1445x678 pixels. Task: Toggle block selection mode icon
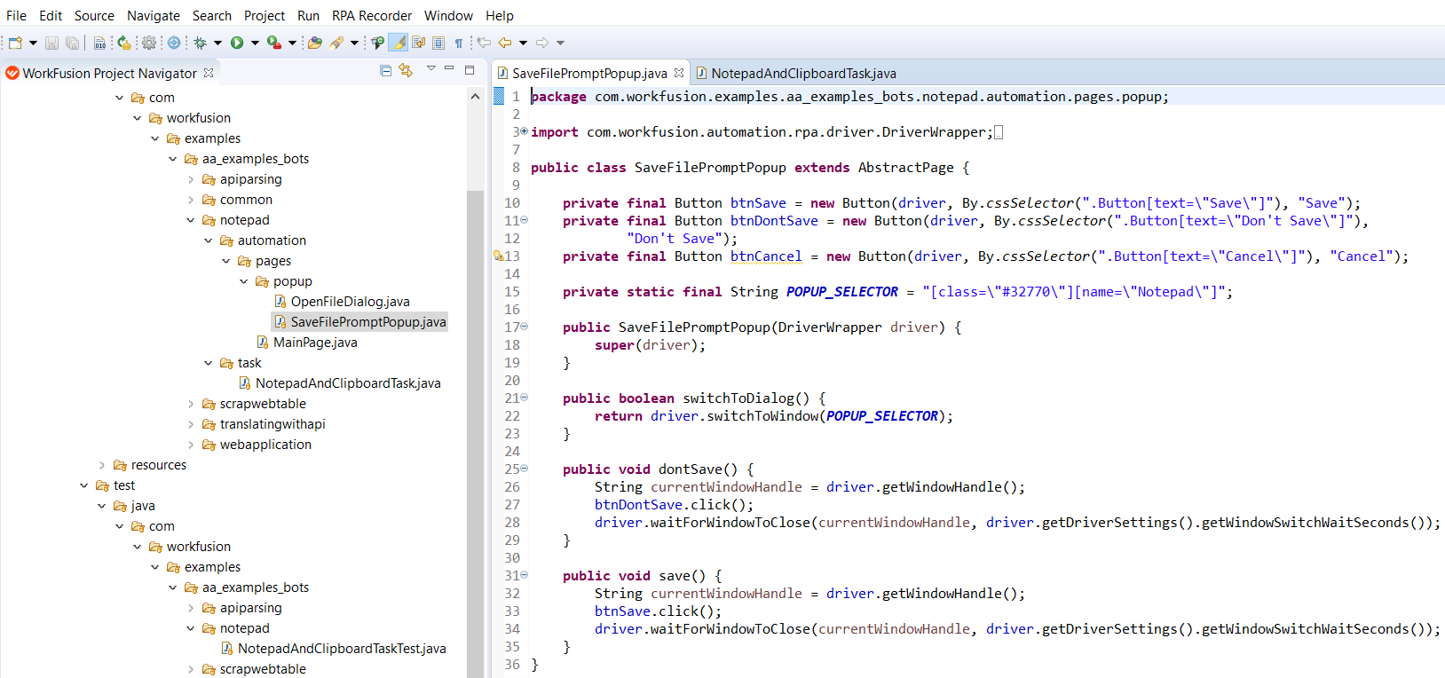point(438,43)
